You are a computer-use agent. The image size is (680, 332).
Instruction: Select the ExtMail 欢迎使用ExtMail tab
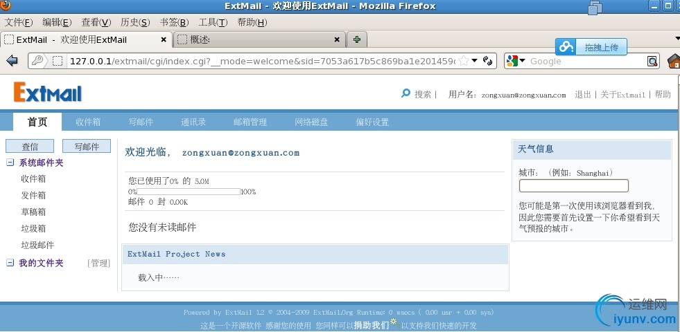[86, 39]
